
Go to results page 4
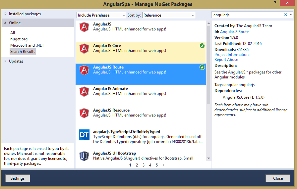click(x=150, y=165)
